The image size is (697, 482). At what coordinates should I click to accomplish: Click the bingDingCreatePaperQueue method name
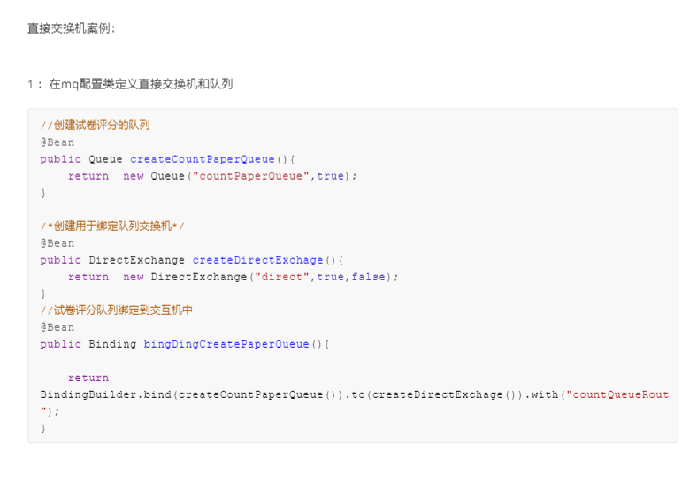click(226, 344)
